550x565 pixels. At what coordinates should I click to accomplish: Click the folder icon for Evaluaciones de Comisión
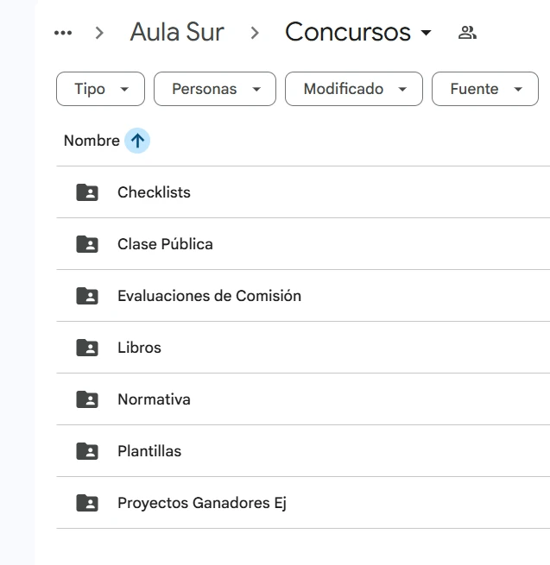[87, 296]
